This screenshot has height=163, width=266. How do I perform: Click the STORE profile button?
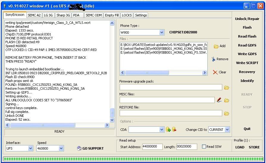[254, 148]
